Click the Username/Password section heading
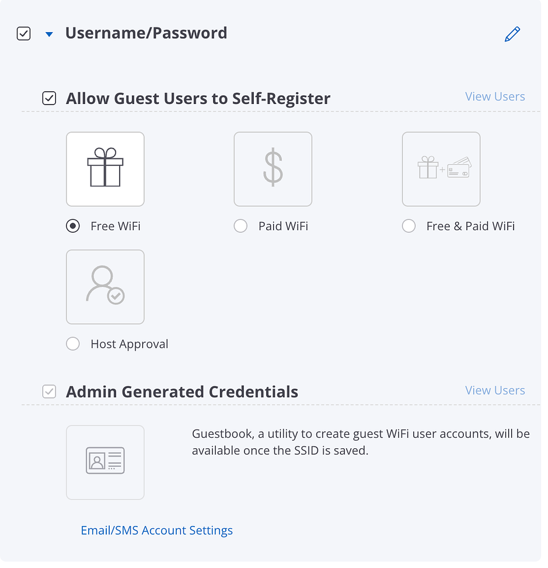This screenshot has width=548, height=568. [146, 33]
